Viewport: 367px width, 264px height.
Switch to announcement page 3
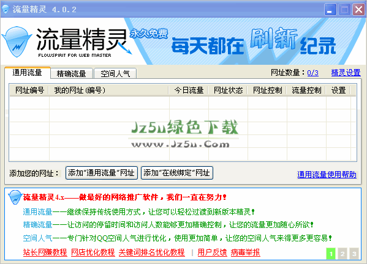(x=354, y=254)
